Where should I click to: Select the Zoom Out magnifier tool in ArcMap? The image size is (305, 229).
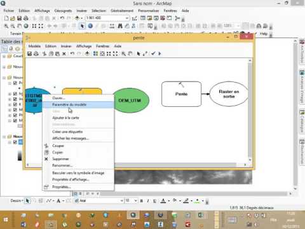pos(13,26)
